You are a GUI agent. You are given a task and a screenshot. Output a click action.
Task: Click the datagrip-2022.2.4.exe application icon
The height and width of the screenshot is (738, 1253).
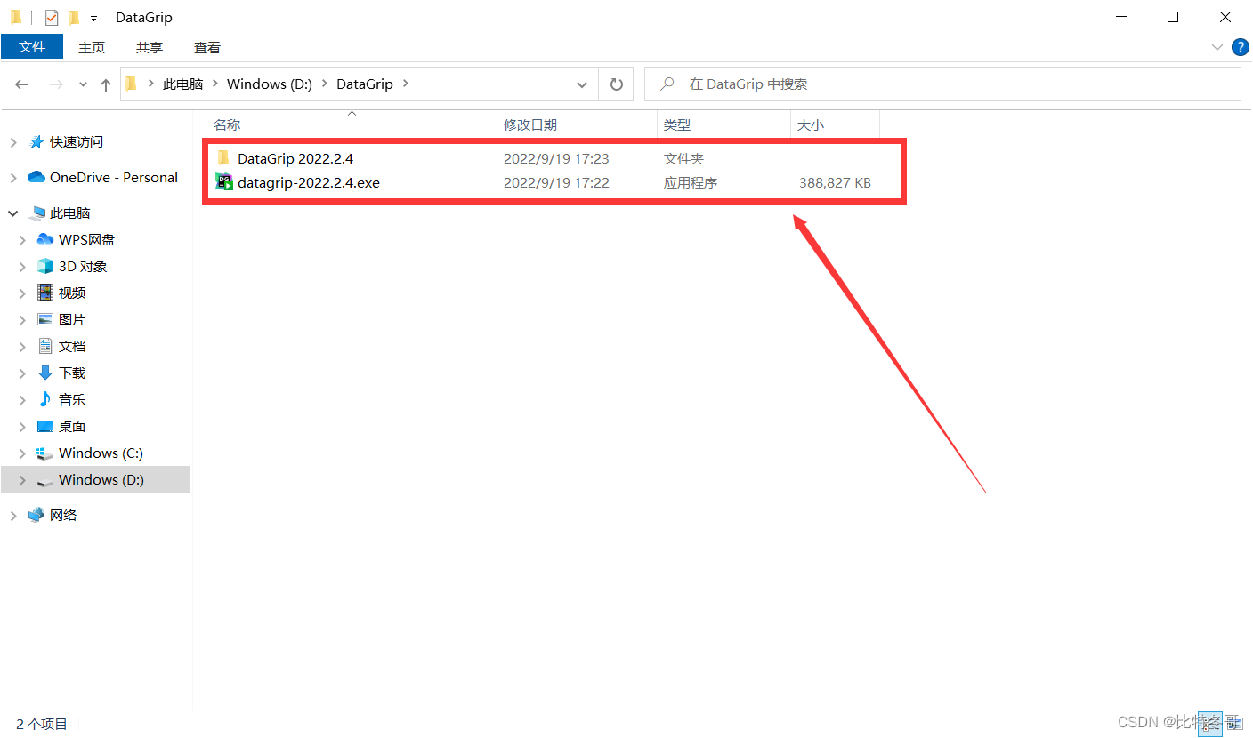(x=224, y=183)
